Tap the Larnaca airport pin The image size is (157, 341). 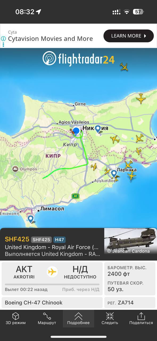tap(114, 173)
